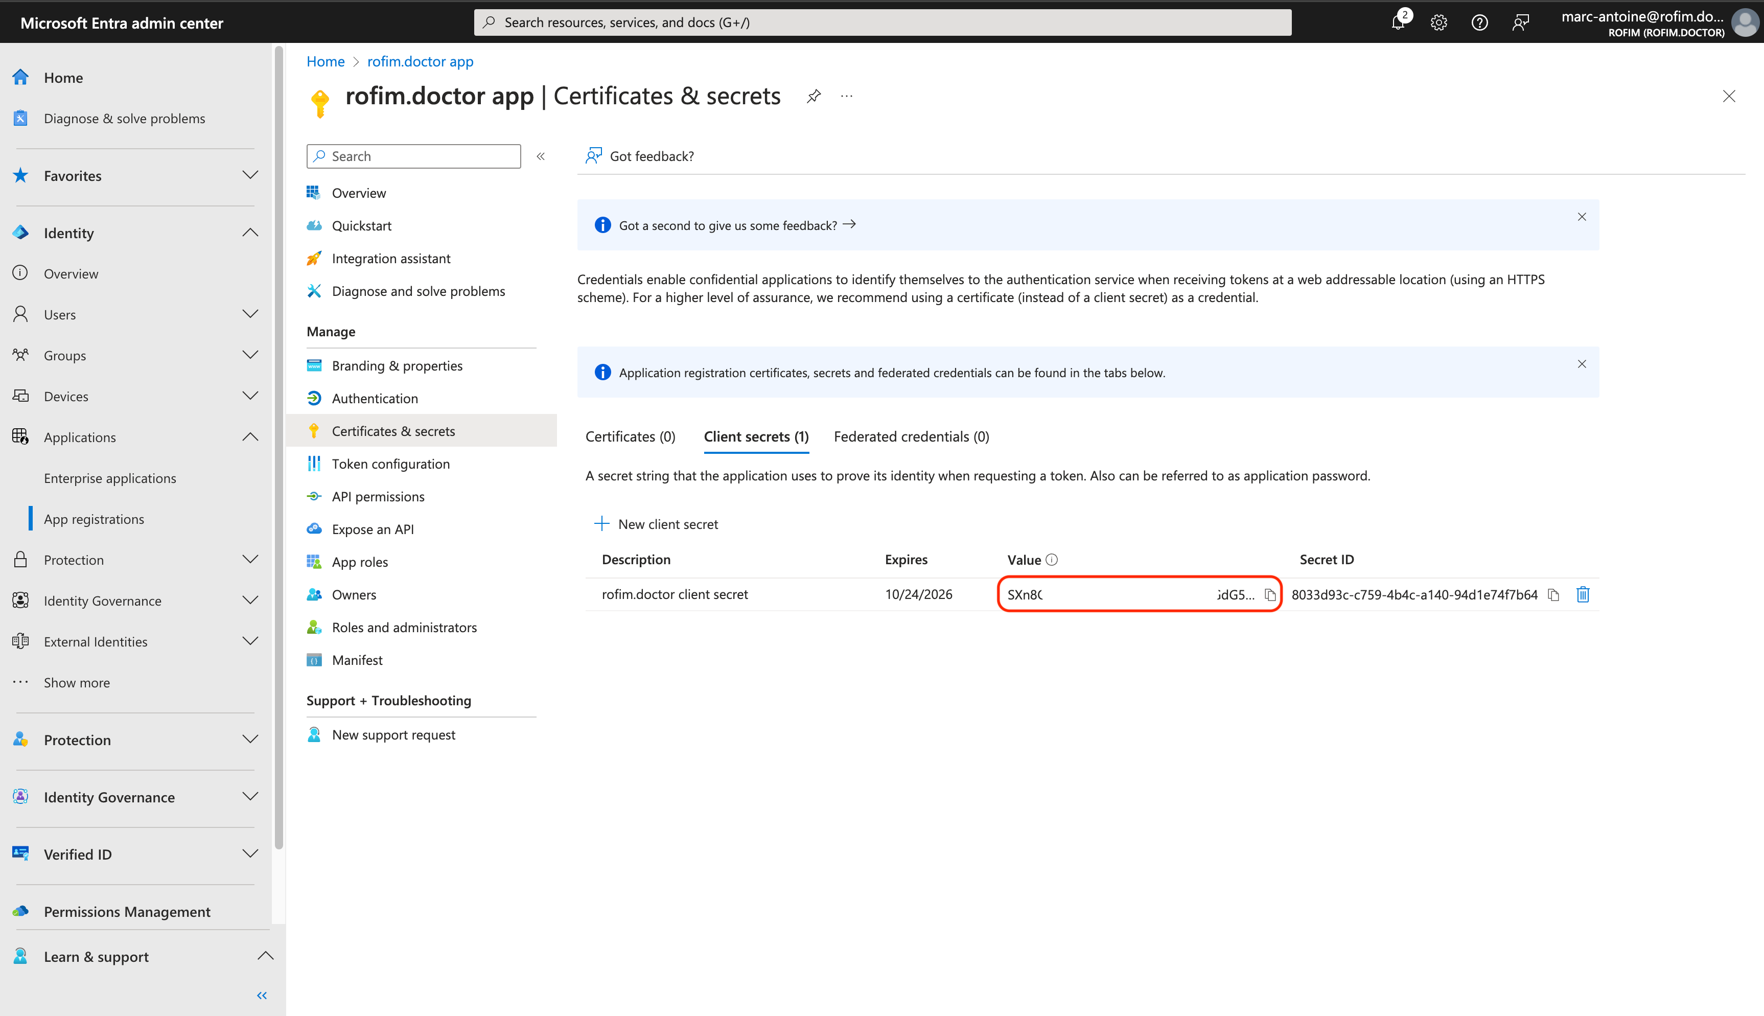Open the rofim.doctor app breadcrumb link
This screenshot has width=1764, height=1016.
420,61
